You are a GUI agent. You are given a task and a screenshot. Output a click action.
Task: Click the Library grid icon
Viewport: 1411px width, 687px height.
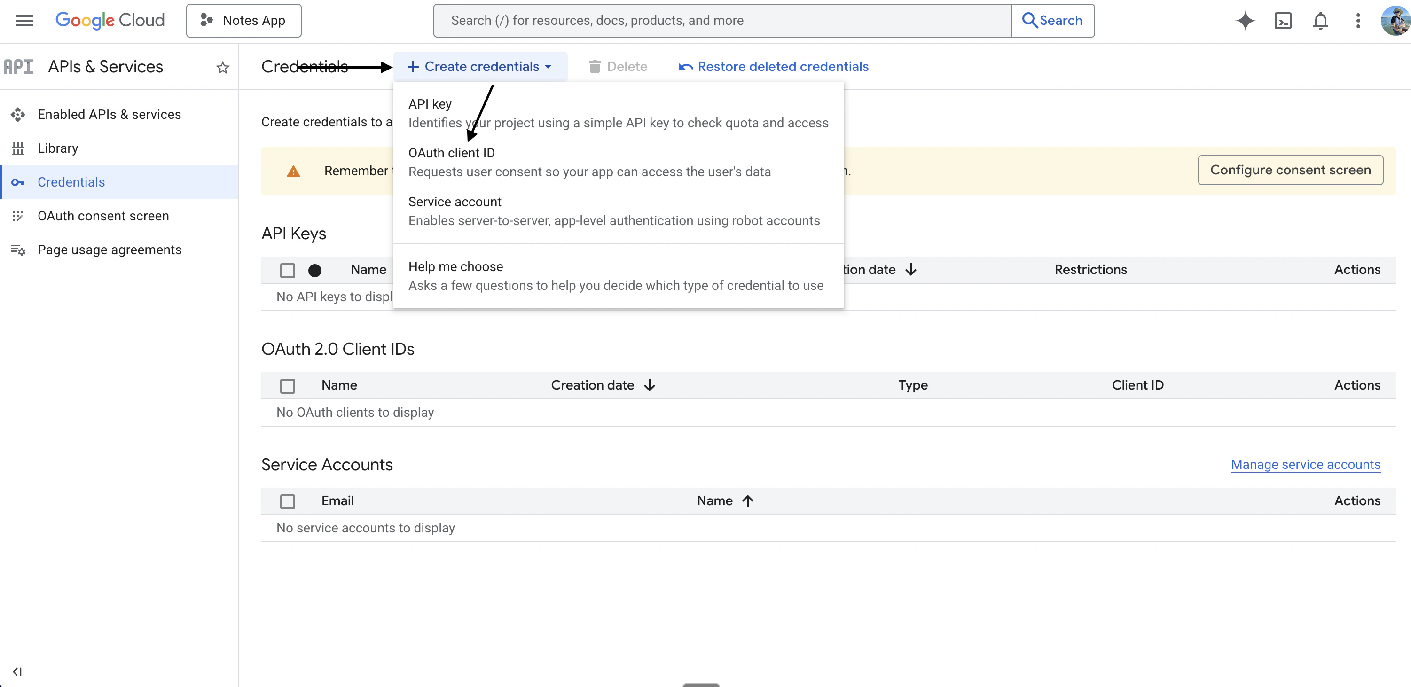click(x=18, y=148)
